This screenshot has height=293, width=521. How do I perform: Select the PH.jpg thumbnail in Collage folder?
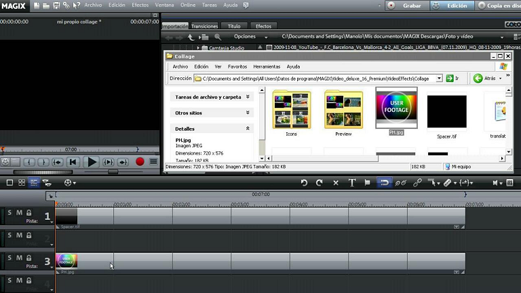pos(396,108)
